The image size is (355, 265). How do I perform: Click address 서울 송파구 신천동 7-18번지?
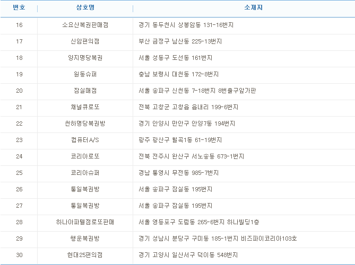point(177,91)
